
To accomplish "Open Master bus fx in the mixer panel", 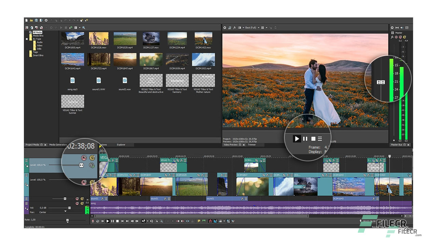I will point(392,37).
